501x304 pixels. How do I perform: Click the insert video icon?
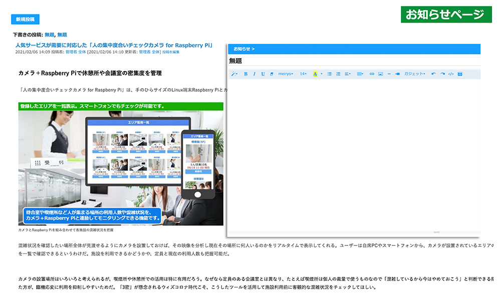397,74
